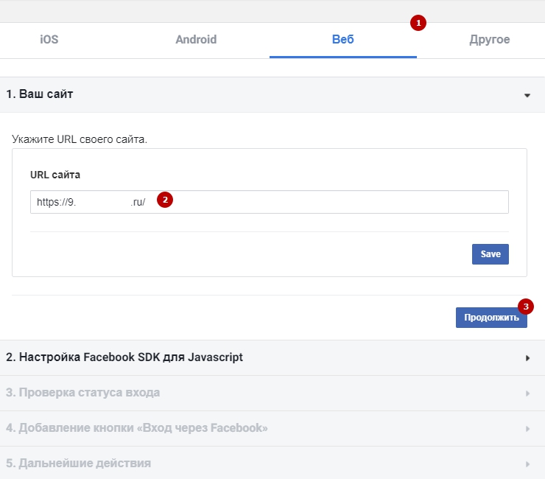The width and height of the screenshot is (545, 479).
Task: Select the '3. Проверка статуса входа' heading
Action: [82, 393]
